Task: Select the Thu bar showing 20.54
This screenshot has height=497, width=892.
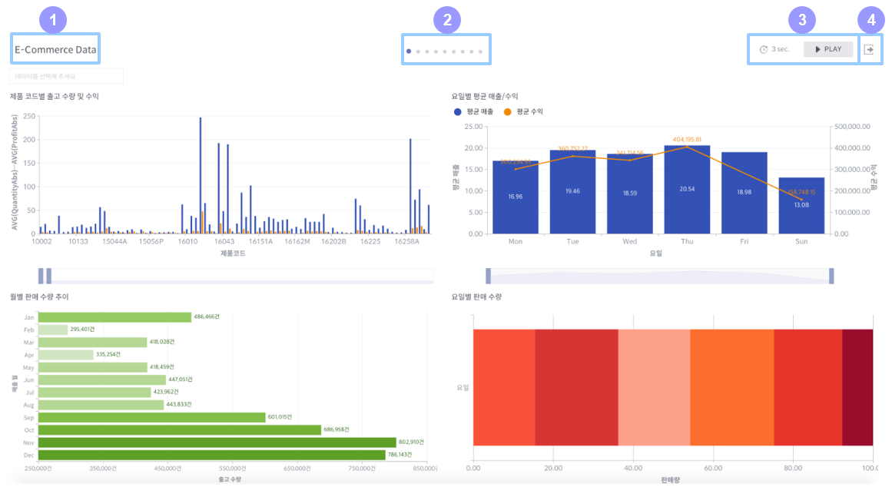Action: (x=687, y=190)
